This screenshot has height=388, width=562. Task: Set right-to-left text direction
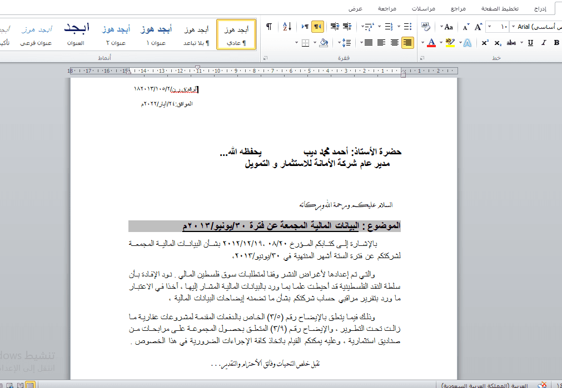click(x=317, y=27)
